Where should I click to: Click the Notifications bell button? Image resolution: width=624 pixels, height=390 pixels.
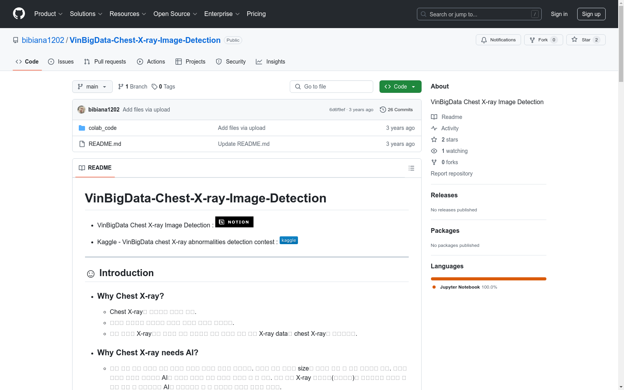pyautogui.click(x=498, y=40)
